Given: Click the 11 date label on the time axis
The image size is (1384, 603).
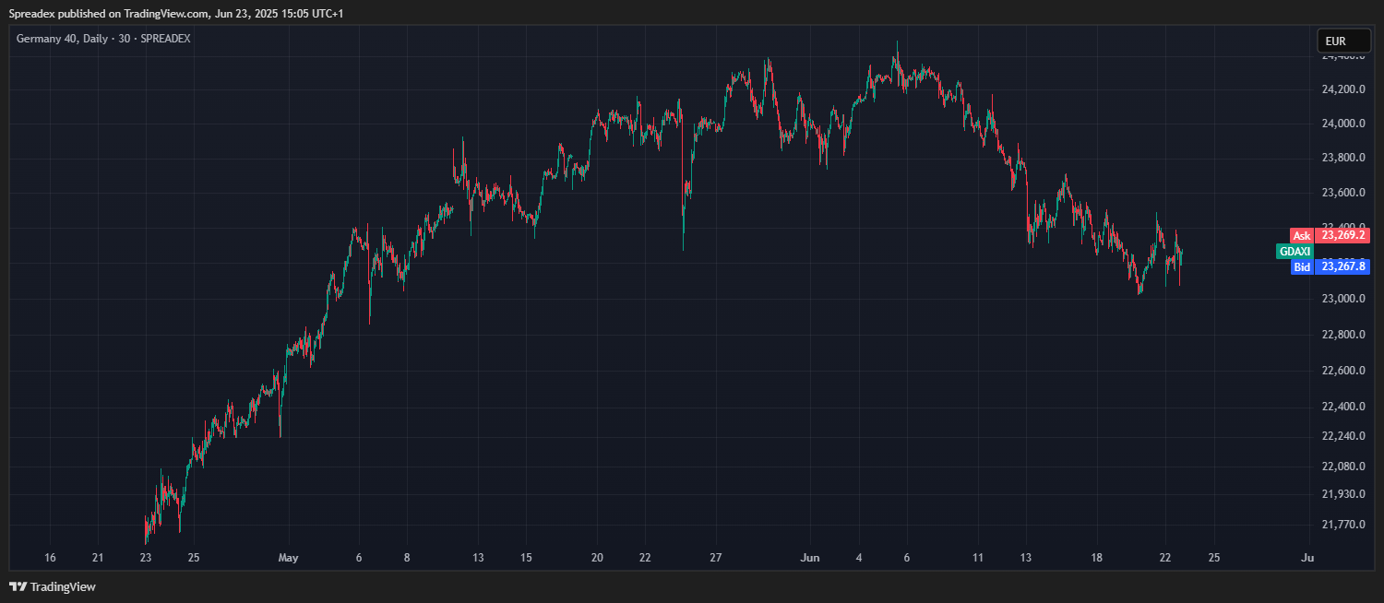Looking at the screenshot, I should [978, 558].
